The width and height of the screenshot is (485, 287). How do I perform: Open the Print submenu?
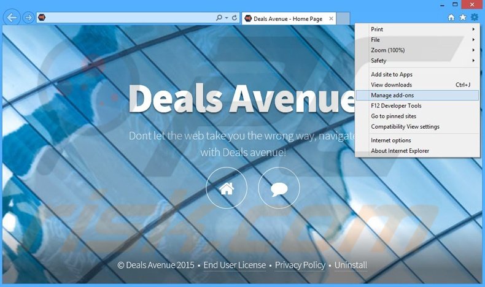[417, 29]
